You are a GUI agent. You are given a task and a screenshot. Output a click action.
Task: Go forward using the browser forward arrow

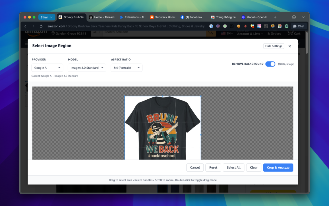[x=33, y=26]
